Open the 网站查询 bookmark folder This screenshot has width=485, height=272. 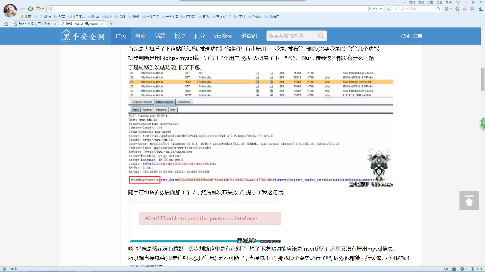coord(150,16)
